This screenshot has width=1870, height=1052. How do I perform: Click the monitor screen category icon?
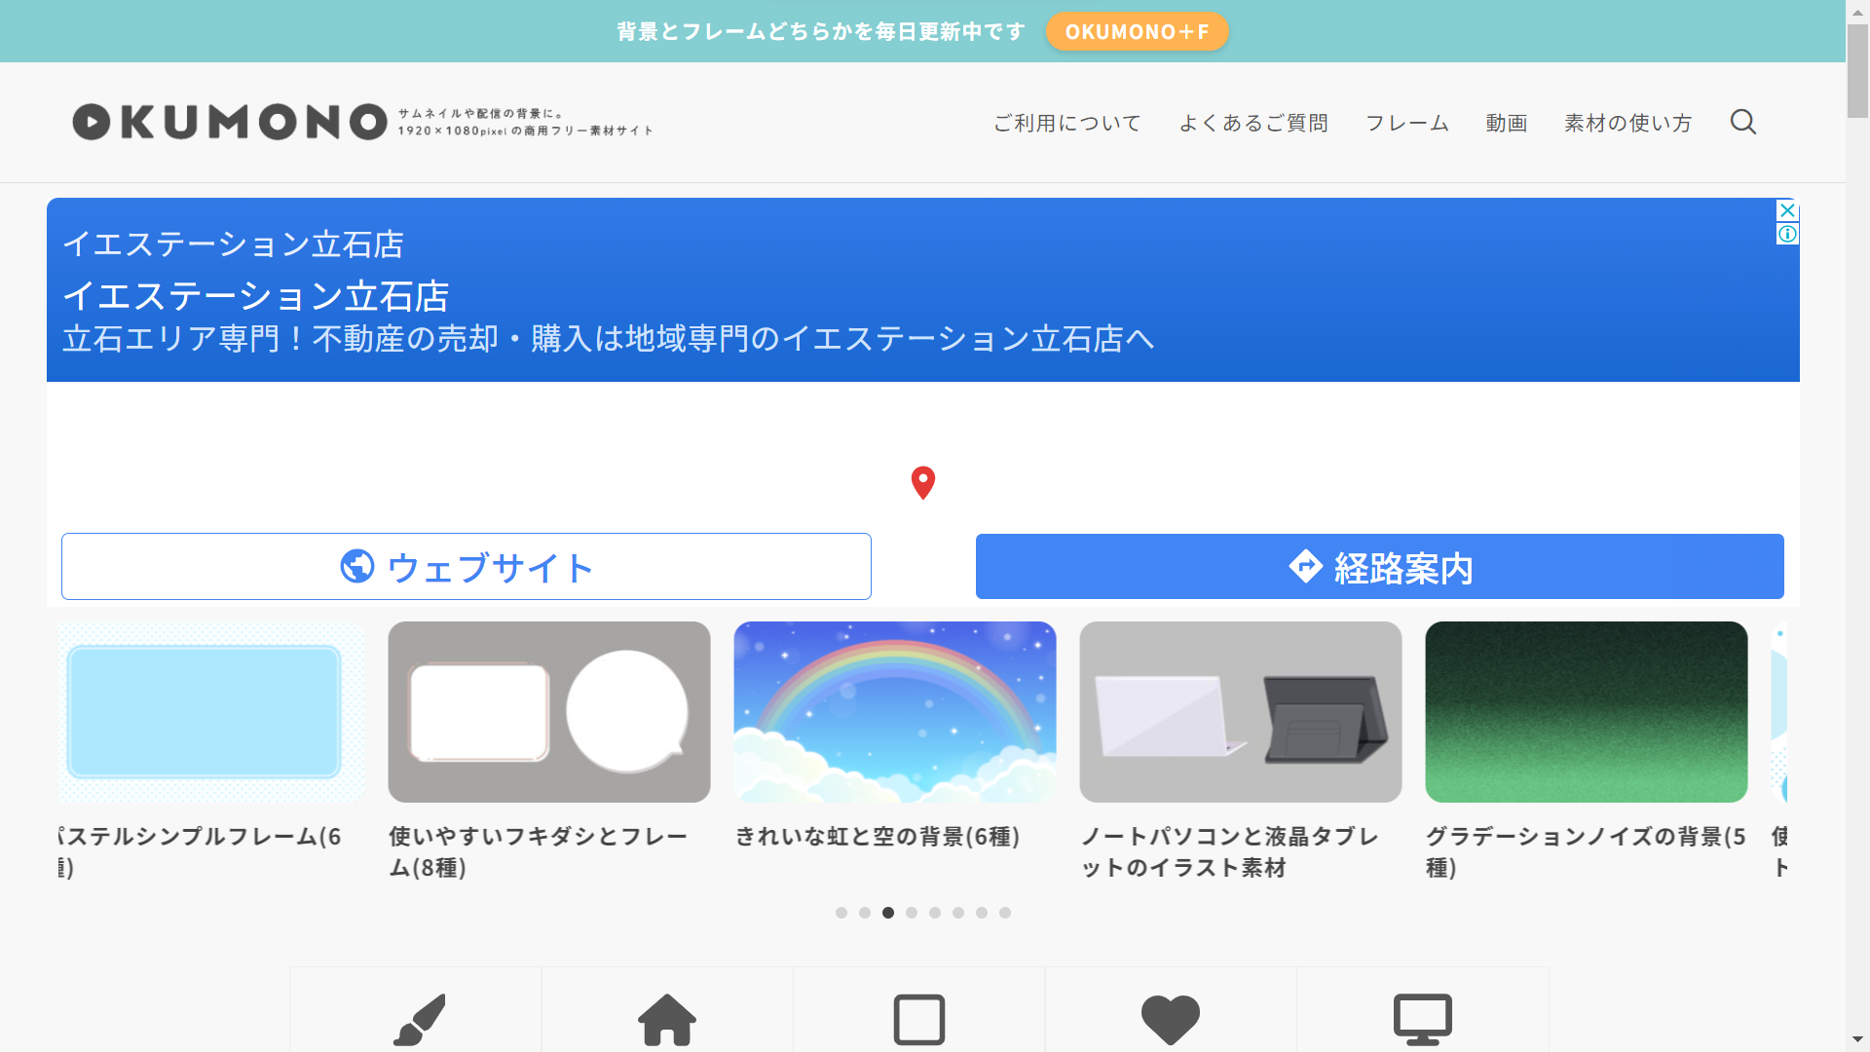point(1422,1019)
